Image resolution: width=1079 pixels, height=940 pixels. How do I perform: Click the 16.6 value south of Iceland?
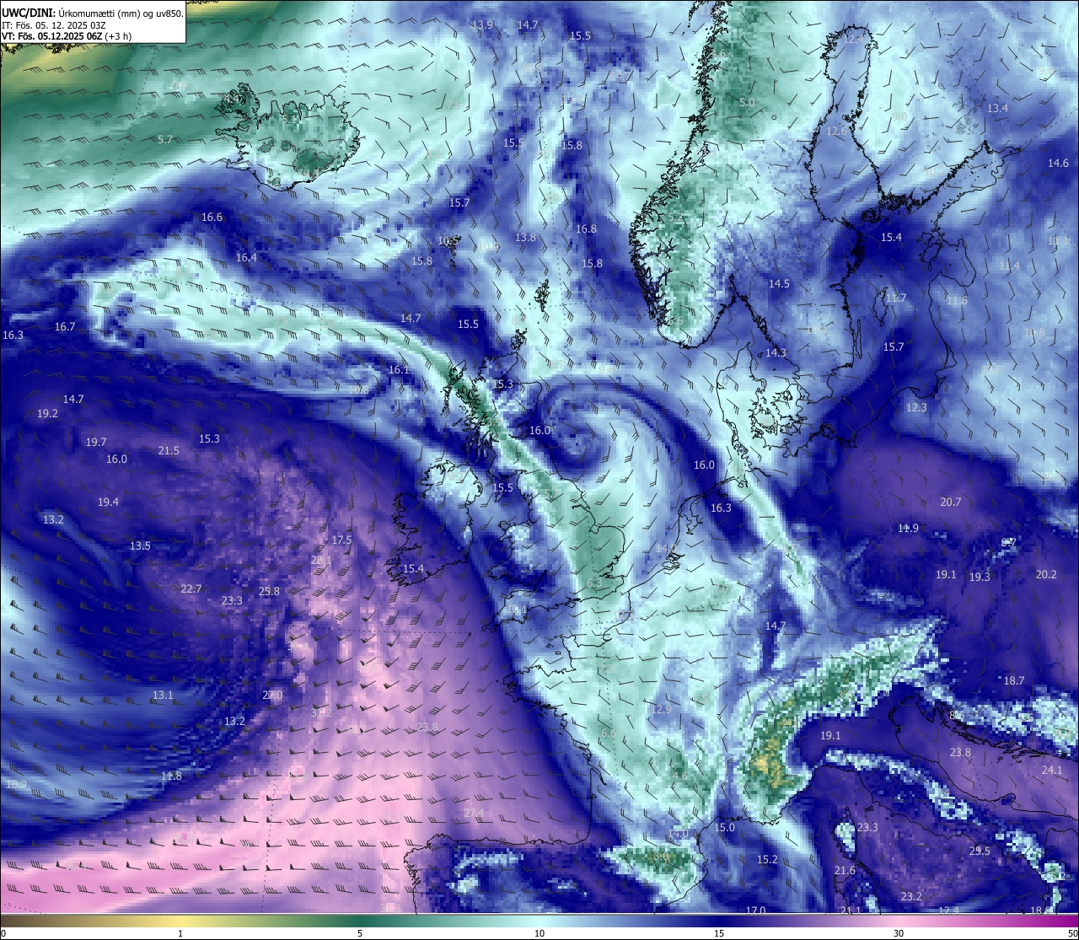pyautogui.click(x=212, y=218)
